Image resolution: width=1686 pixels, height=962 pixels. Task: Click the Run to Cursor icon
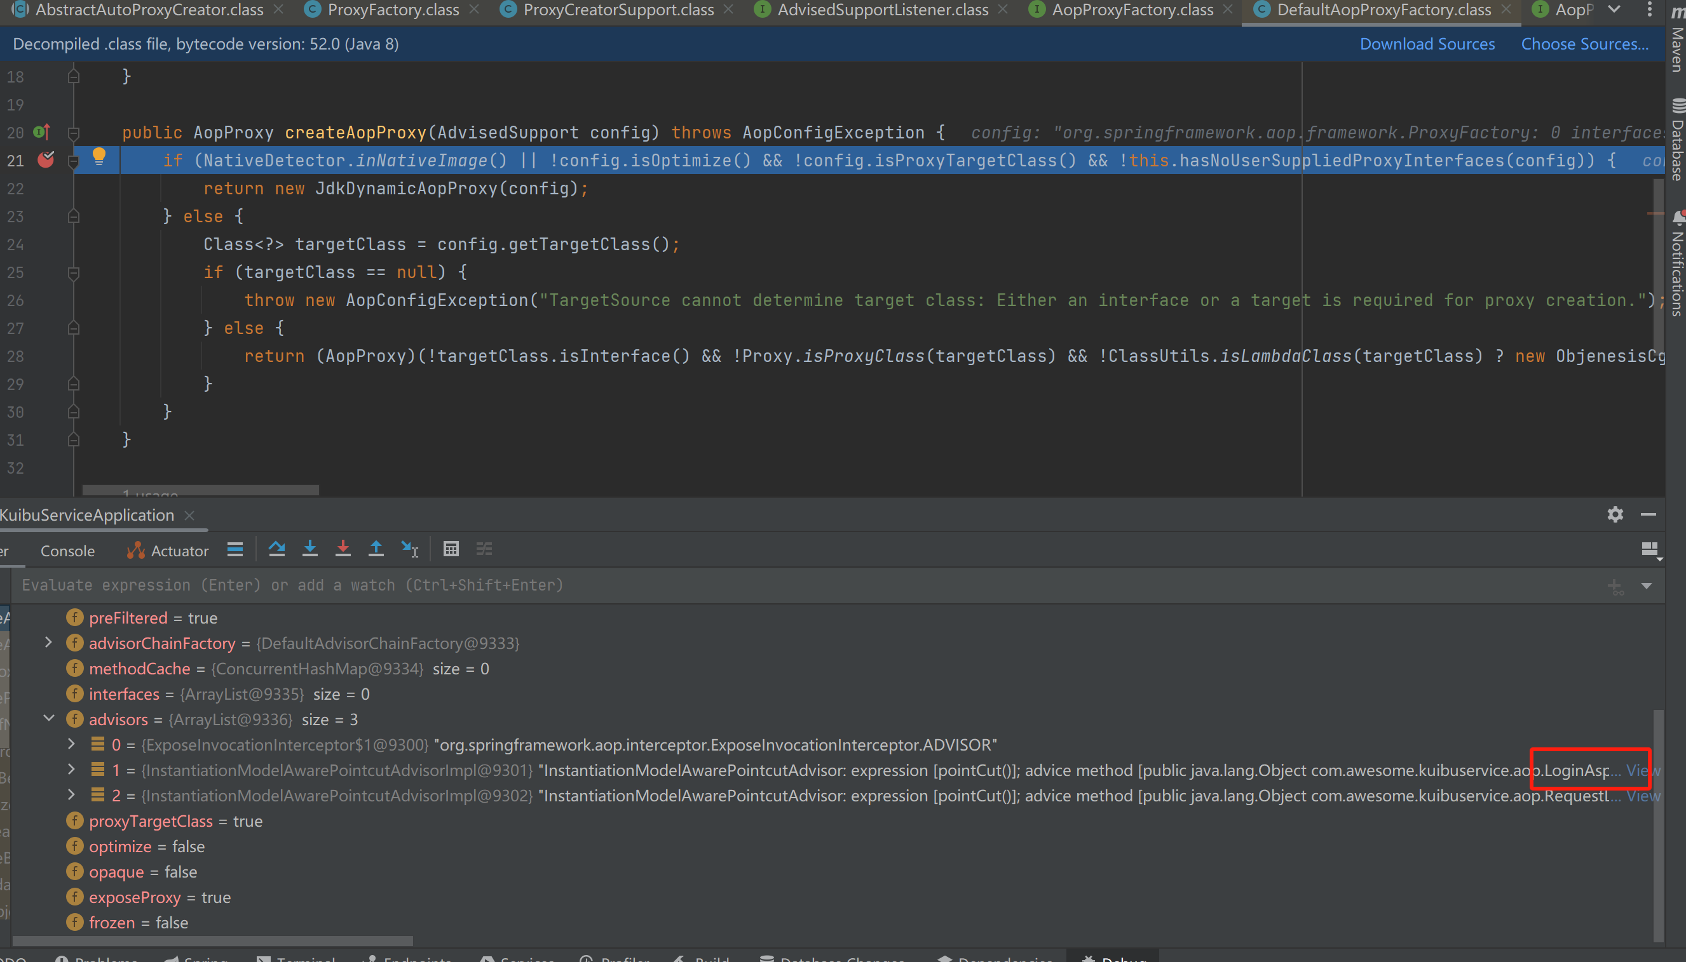click(x=409, y=549)
